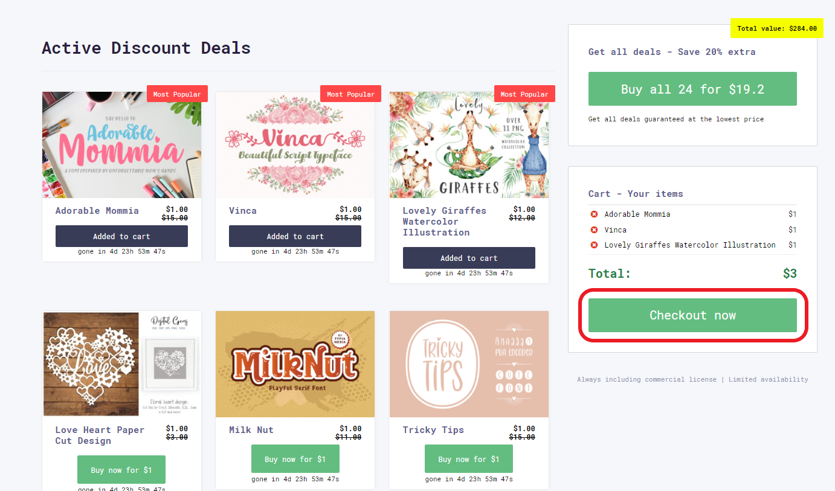Remove Lovely Giraffes Watercolor Illustration from cart
The image size is (835, 491).
pos(594,245)
